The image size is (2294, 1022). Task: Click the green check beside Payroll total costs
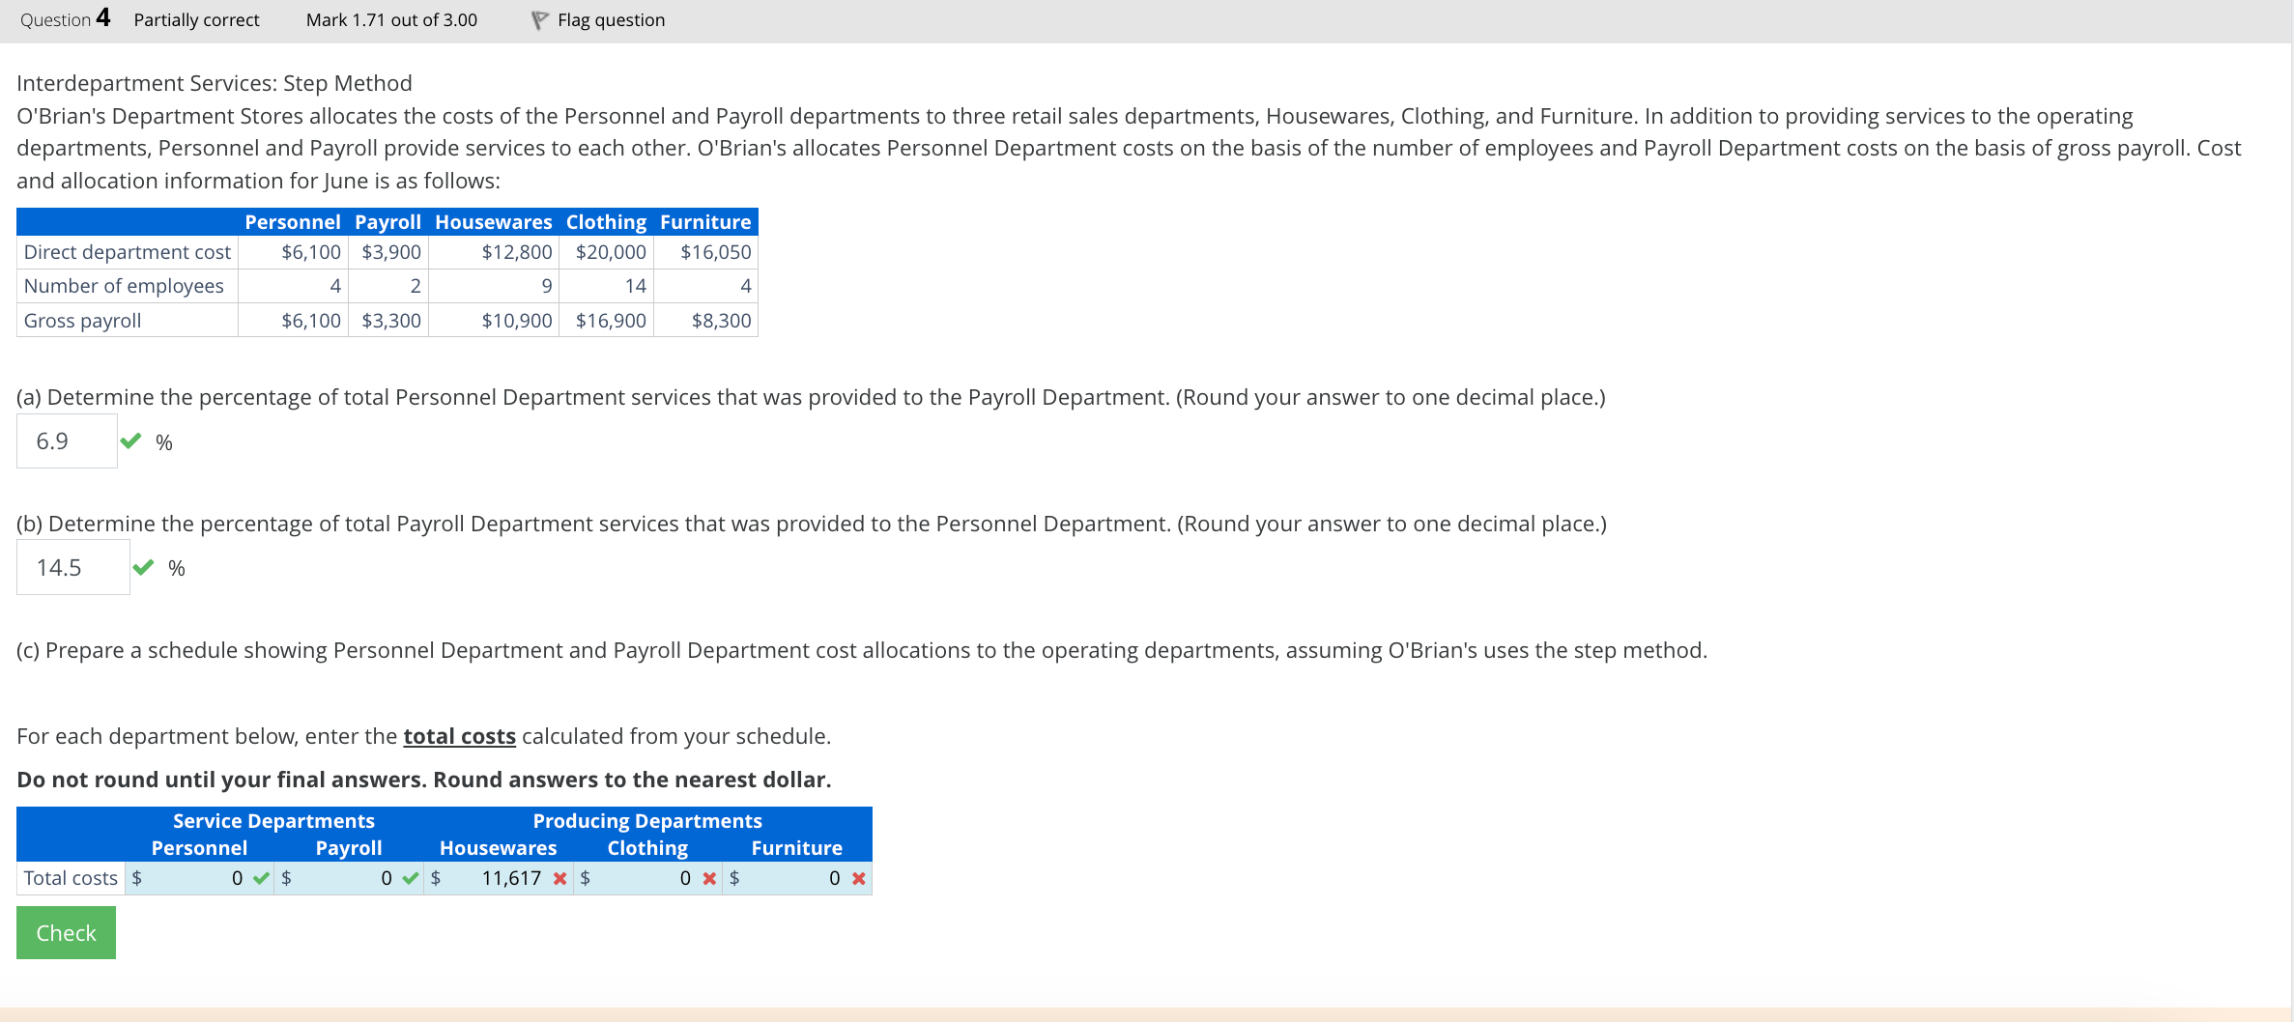click(x=410, y=878)
